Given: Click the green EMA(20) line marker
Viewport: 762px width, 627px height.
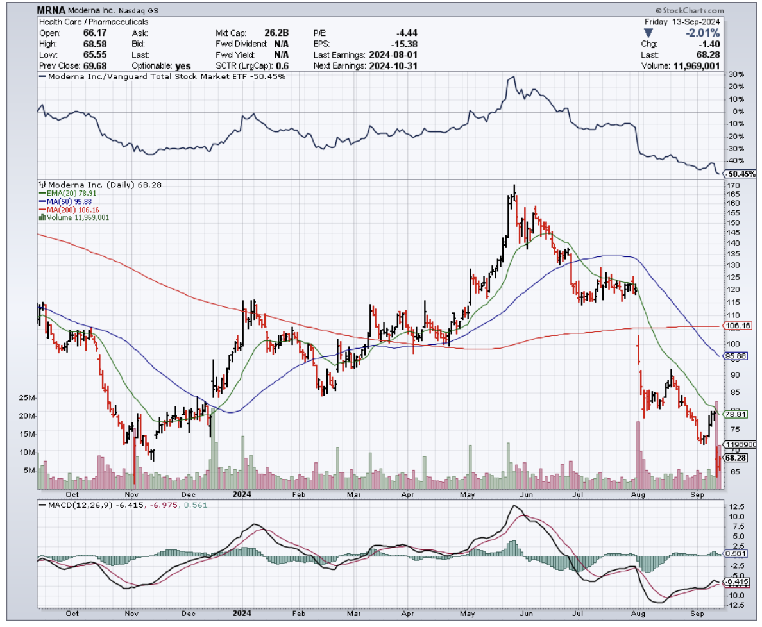Looking at the screenshot, I should (41, 193).
